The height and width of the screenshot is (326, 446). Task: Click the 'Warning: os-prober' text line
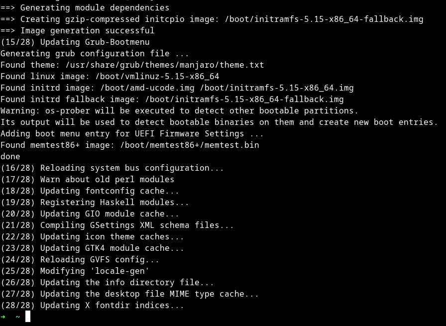tap(179, 110)
